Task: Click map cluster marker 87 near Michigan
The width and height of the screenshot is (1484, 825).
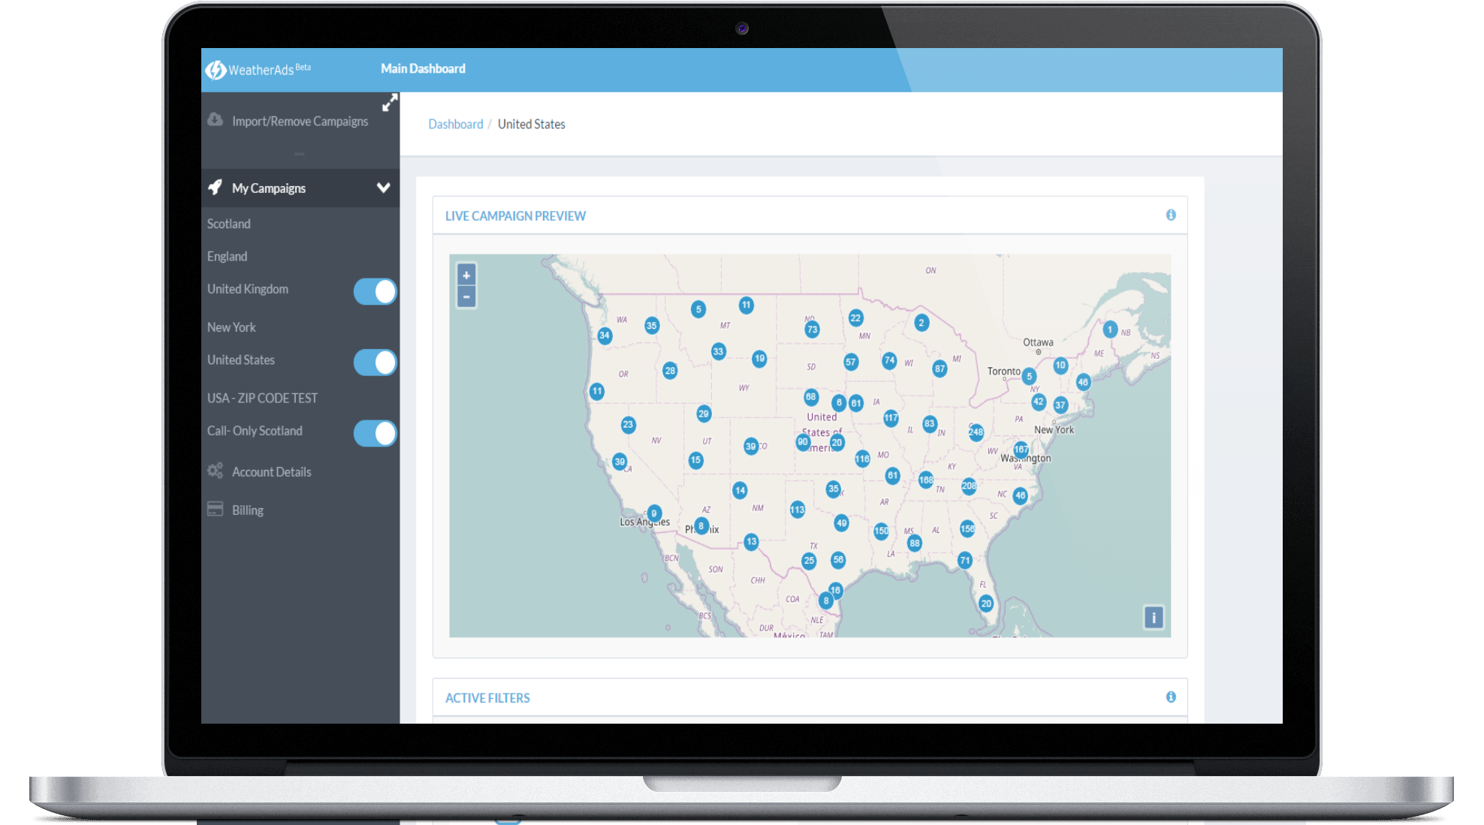Action: (x=940, y=369)
